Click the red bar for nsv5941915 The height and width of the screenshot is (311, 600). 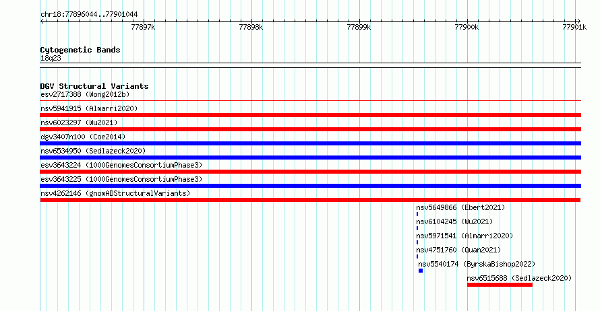(x=310, y=115)
